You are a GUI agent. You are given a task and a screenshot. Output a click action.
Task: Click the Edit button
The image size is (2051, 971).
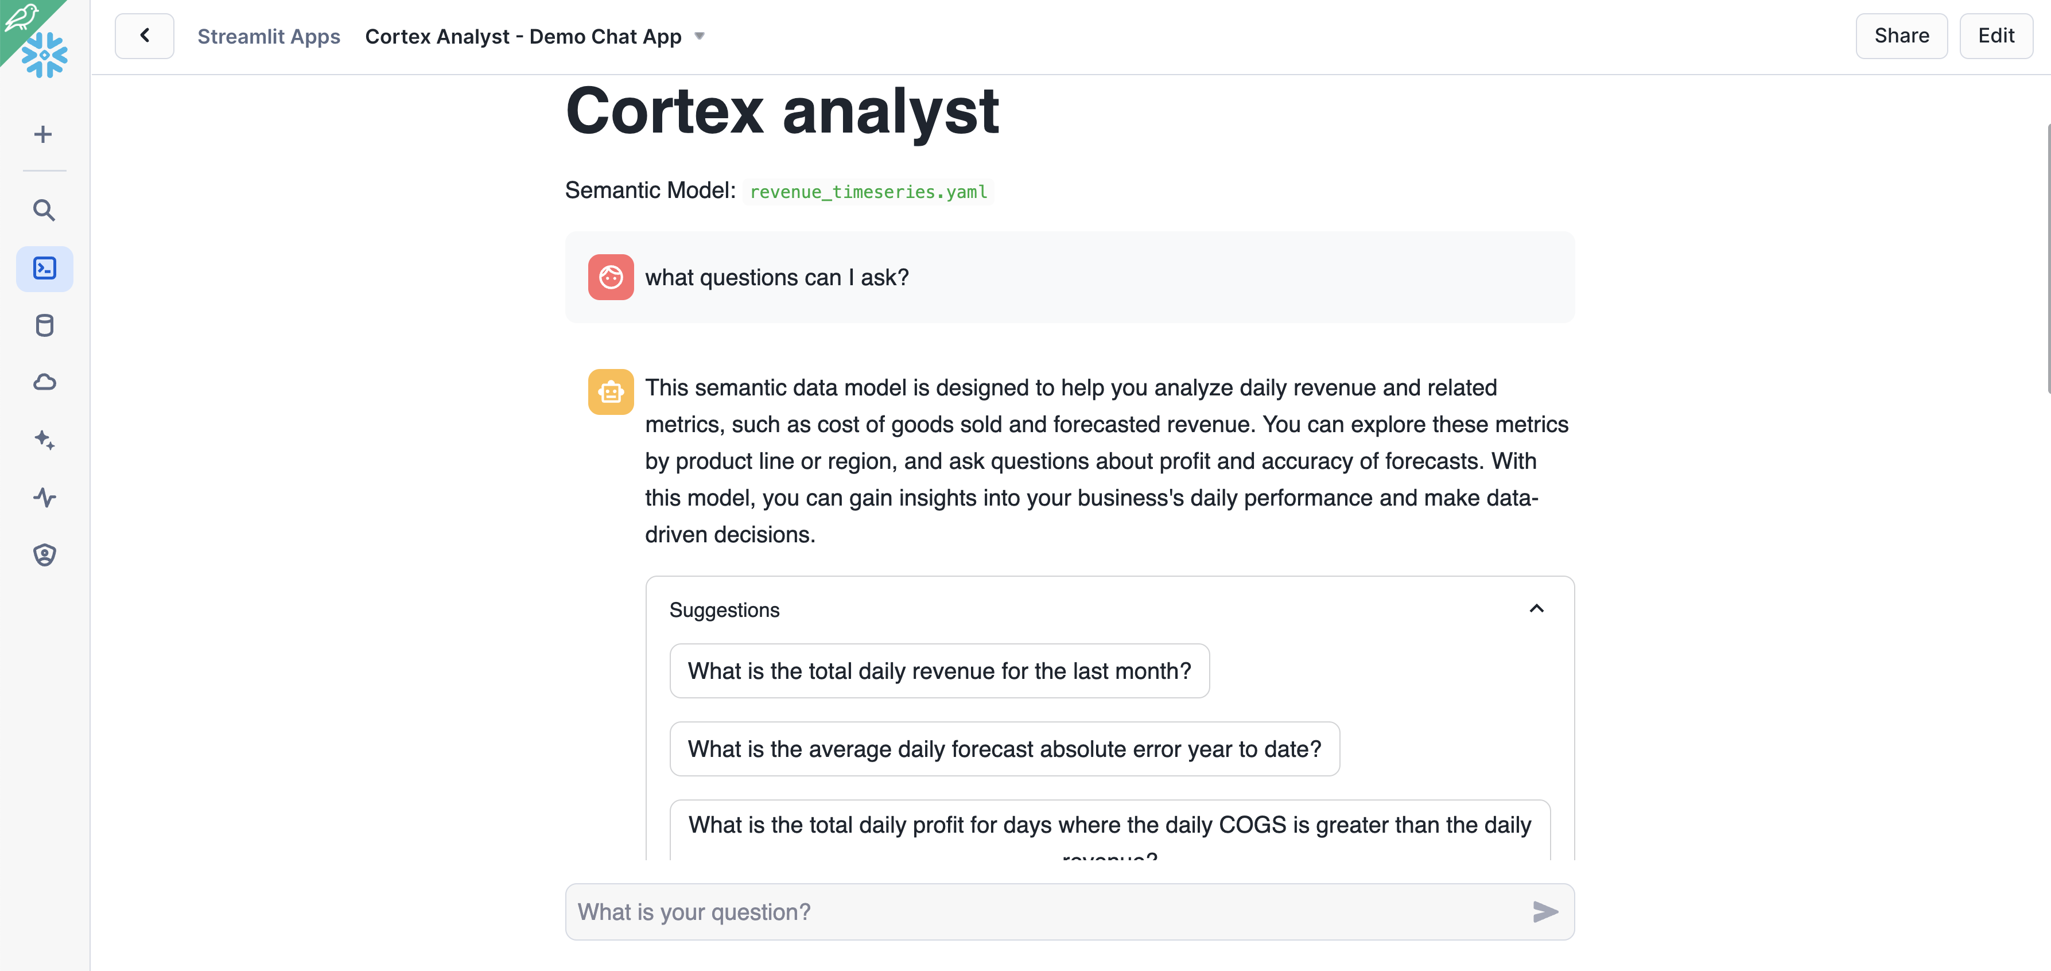point(1995,36)
